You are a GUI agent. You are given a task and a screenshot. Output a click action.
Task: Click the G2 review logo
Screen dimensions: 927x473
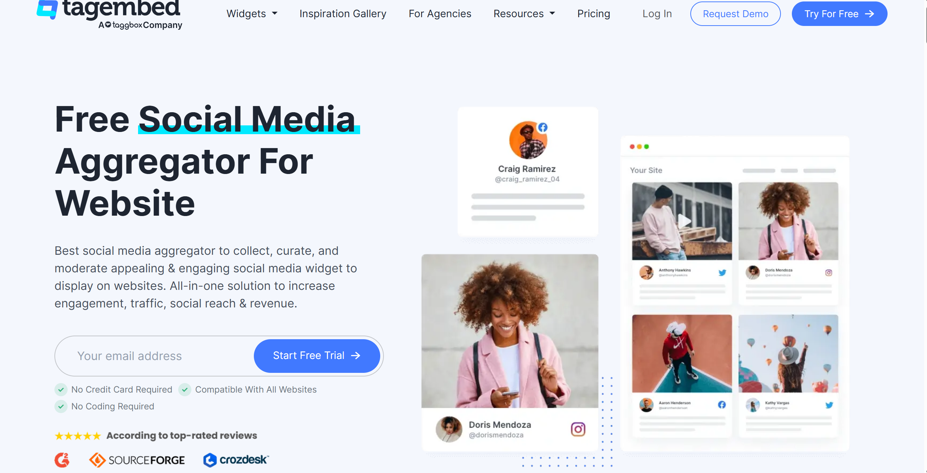pyautogui.click(x=62, y=460)
